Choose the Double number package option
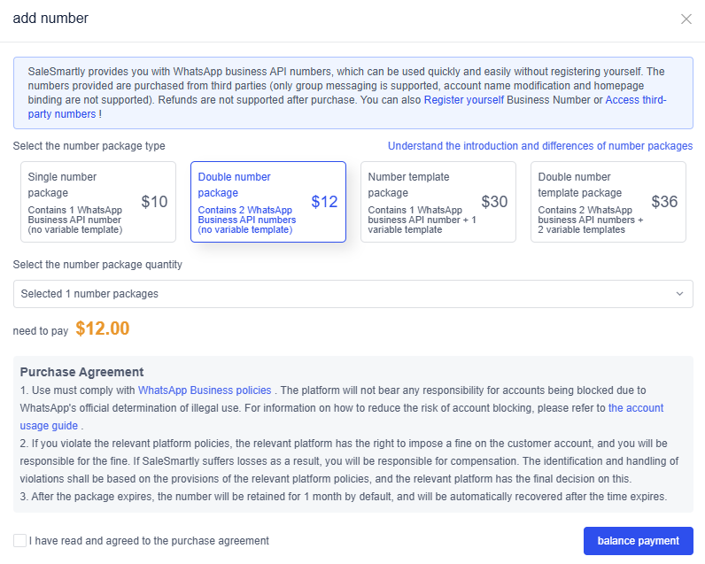This screenshot has height=564, width=705. tap(267, 202)
